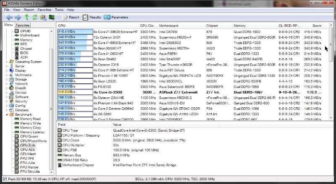Click the results list vertical scrollbar

pos(331,72)
